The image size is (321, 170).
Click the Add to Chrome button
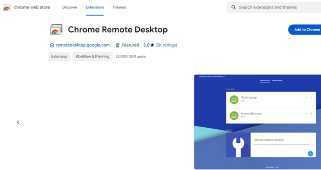coord(305,30)
